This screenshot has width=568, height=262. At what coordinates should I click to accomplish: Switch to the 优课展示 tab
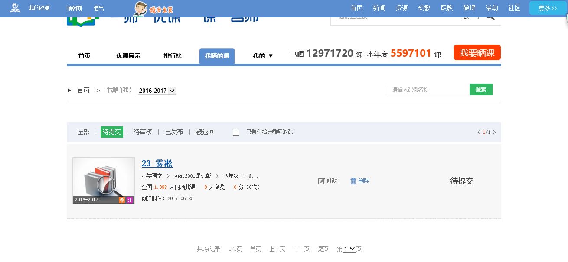click(128, 56)
